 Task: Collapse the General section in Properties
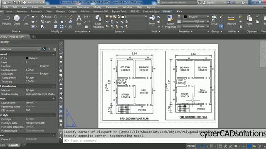(54, 54)
